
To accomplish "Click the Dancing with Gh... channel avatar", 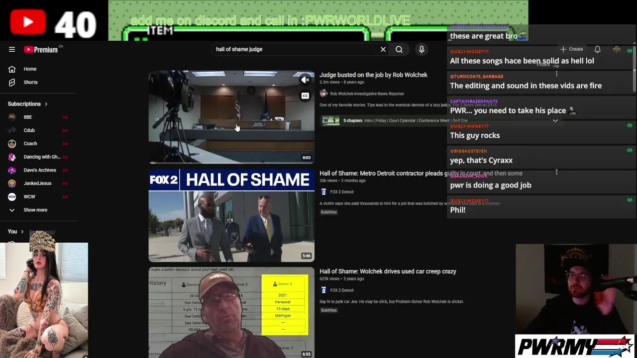I will click(12, 157).
